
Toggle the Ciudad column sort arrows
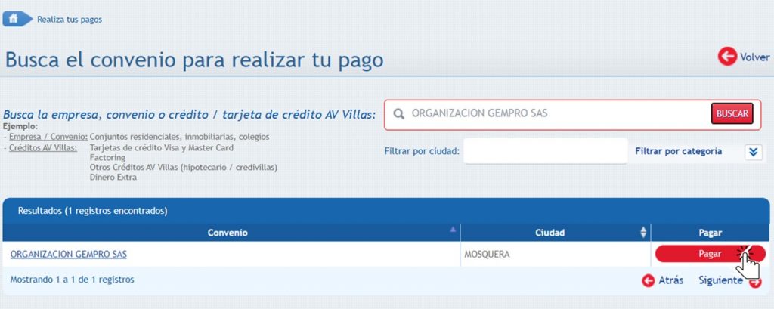tap(643, 233)
